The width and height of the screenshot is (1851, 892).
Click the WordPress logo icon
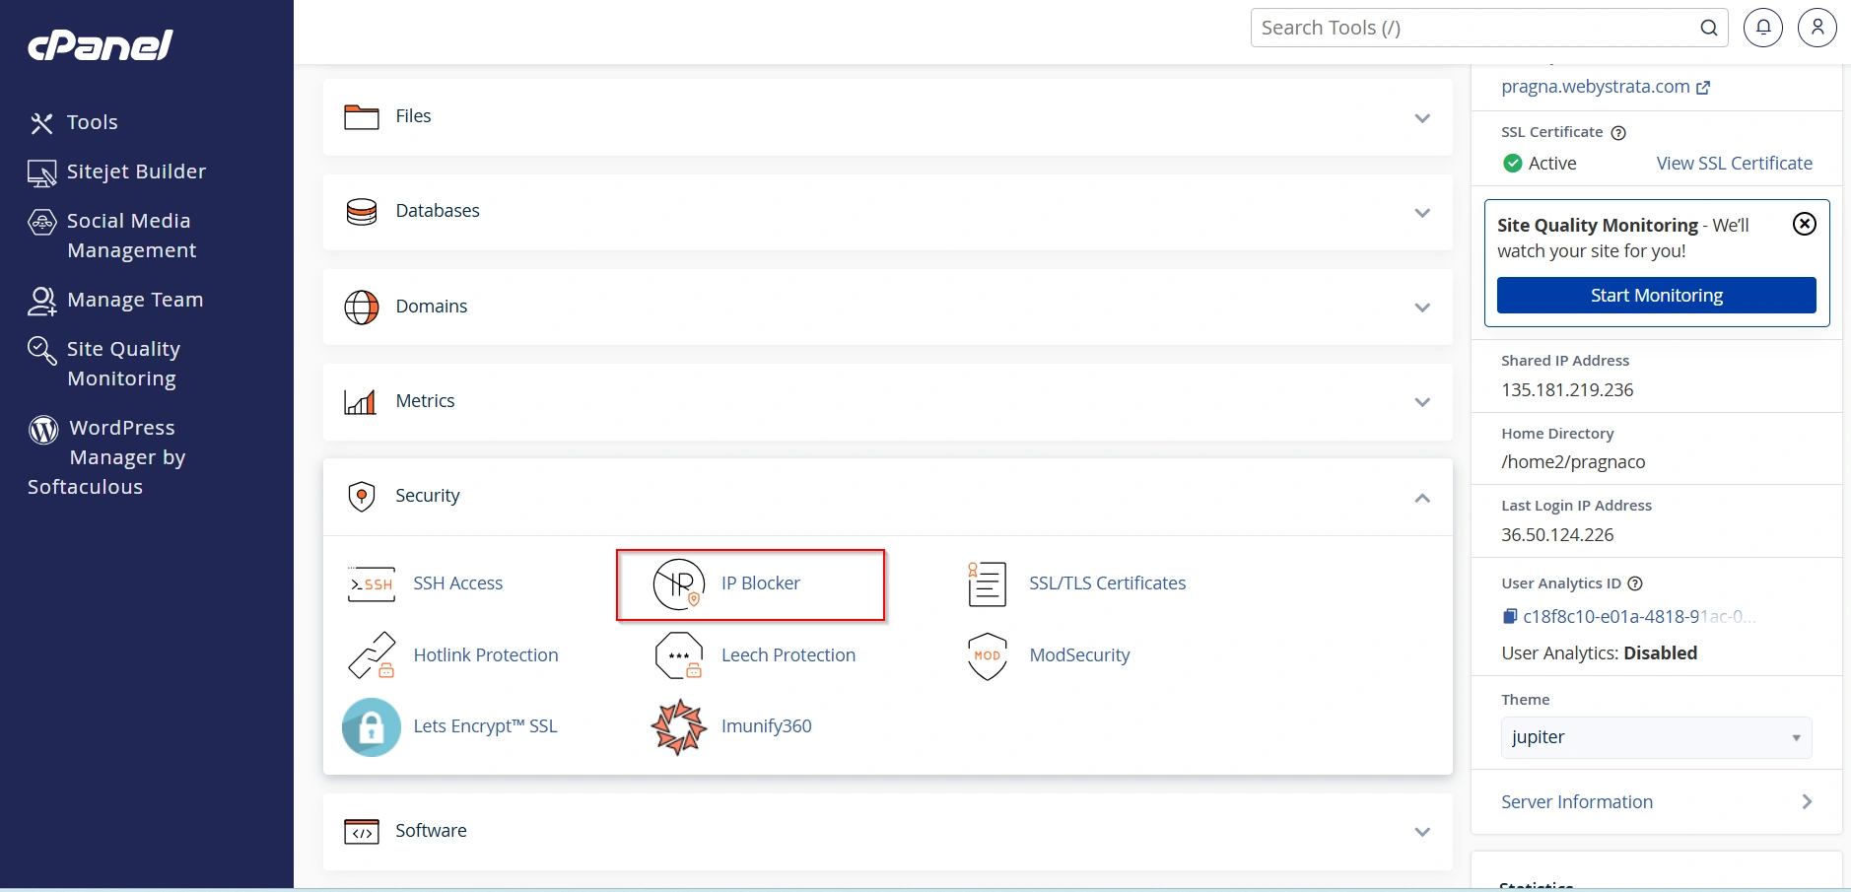point(43,430)
